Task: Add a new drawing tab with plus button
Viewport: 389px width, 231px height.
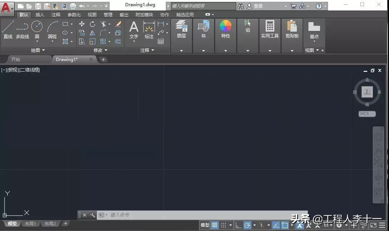Action: coord(103,59)
